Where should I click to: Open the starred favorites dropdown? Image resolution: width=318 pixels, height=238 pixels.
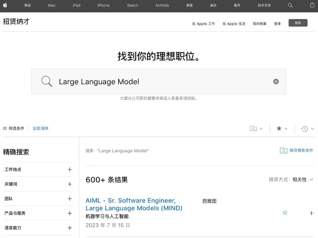[x=282, y=129]
